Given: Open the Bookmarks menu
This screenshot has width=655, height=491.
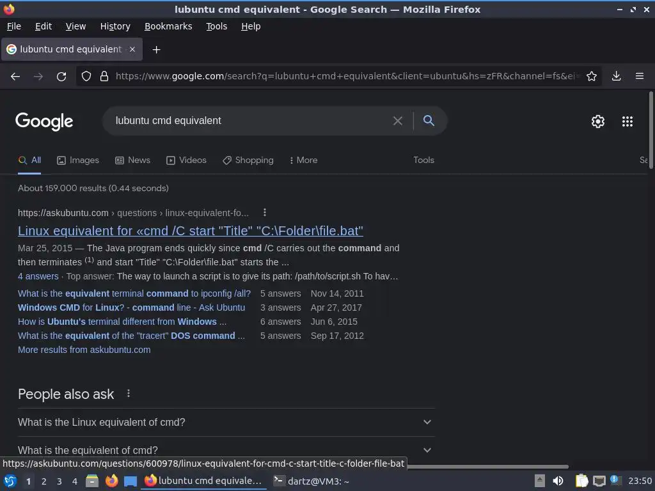Looking at the screenshot, I should tap(168, 26).
